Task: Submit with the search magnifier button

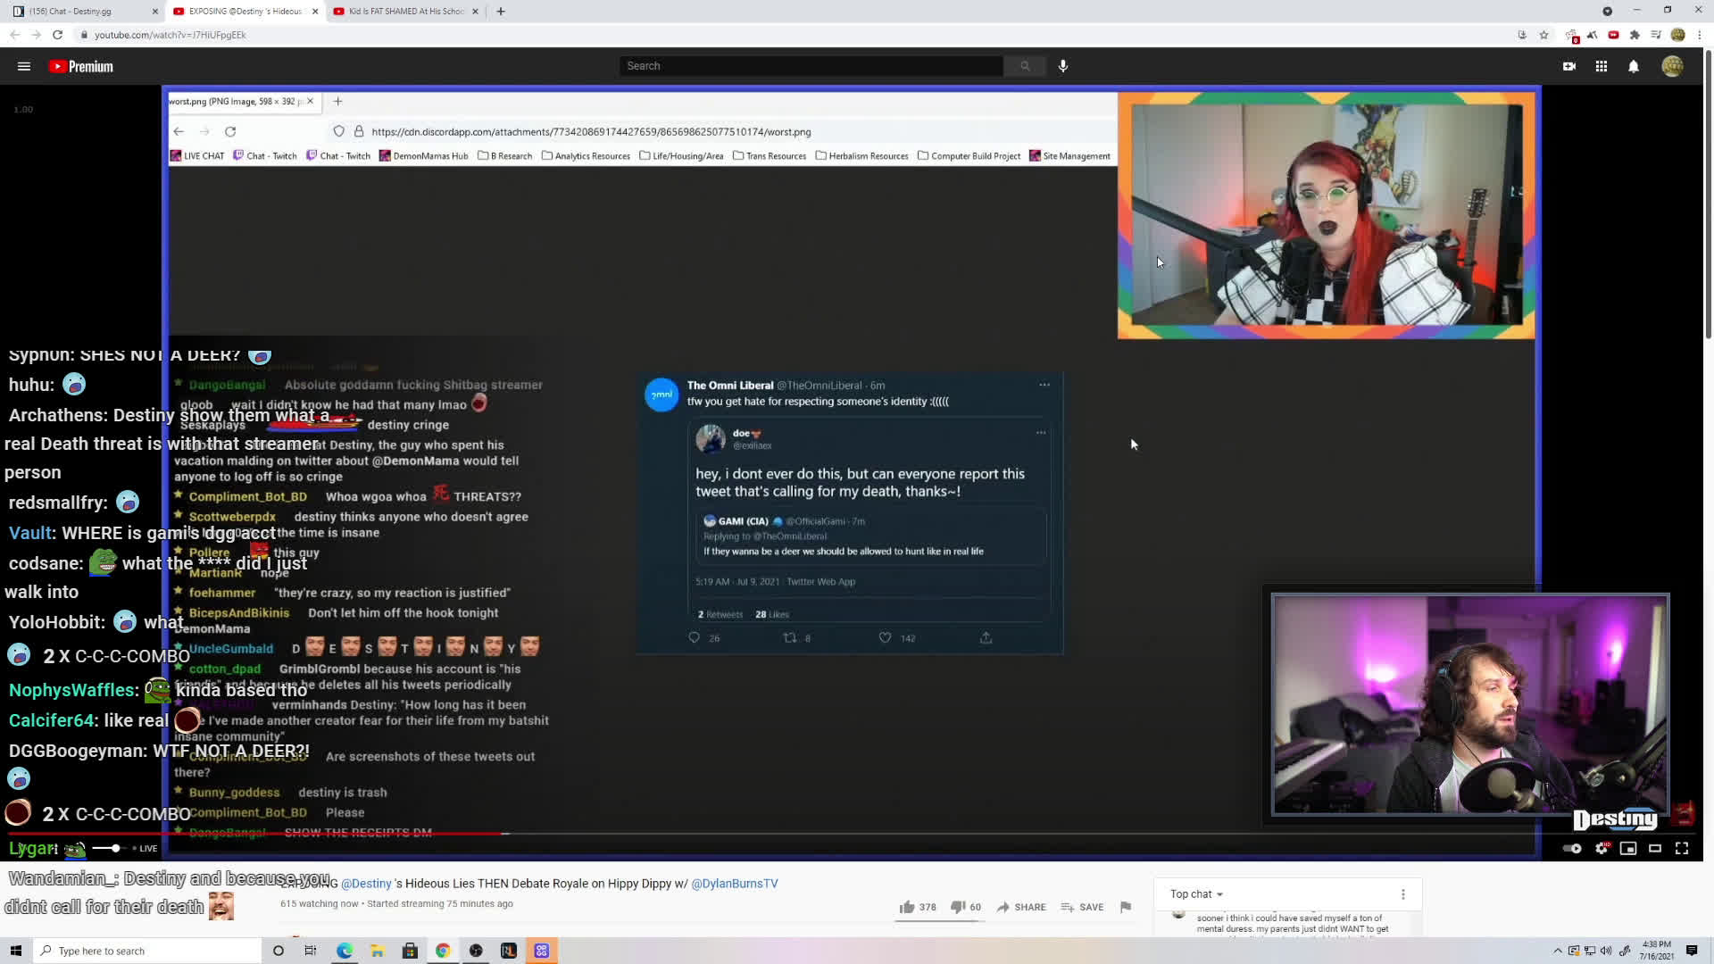Action: tap(1025, 66)
